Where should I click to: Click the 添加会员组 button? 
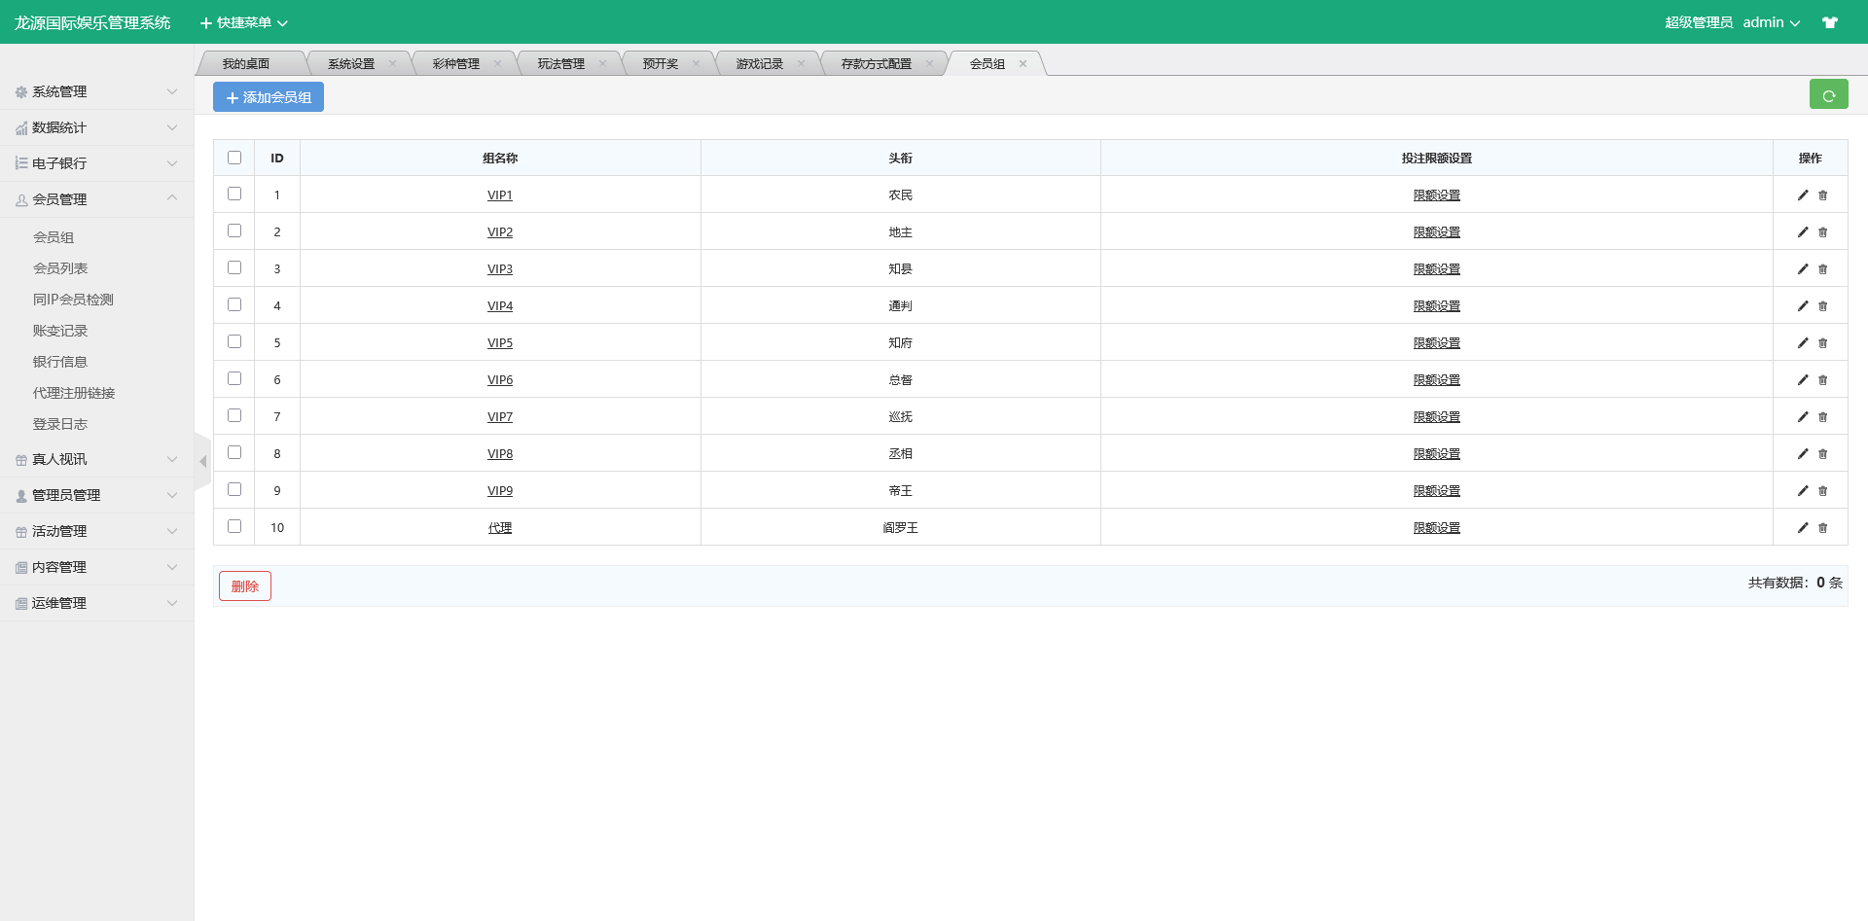pyautogui.click(x=269, y=97)
